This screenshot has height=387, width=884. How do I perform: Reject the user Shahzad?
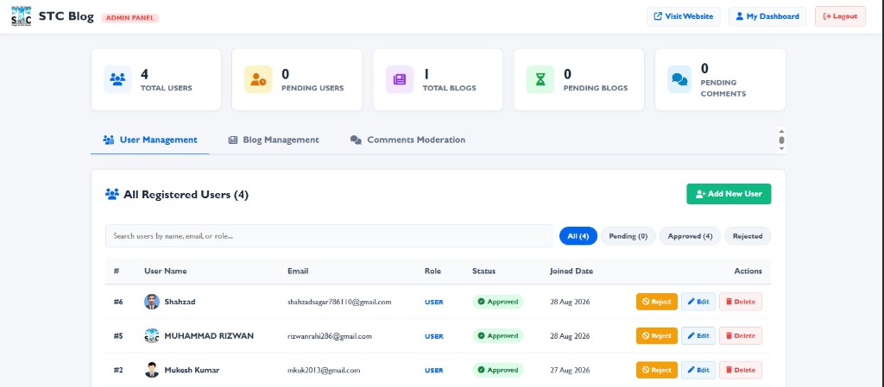pos(657,302)
